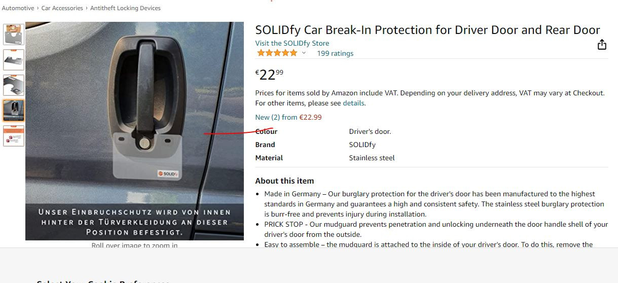
Task: Select the first thumbnail of the plate in packaging
Action: [x=14, y=34]
